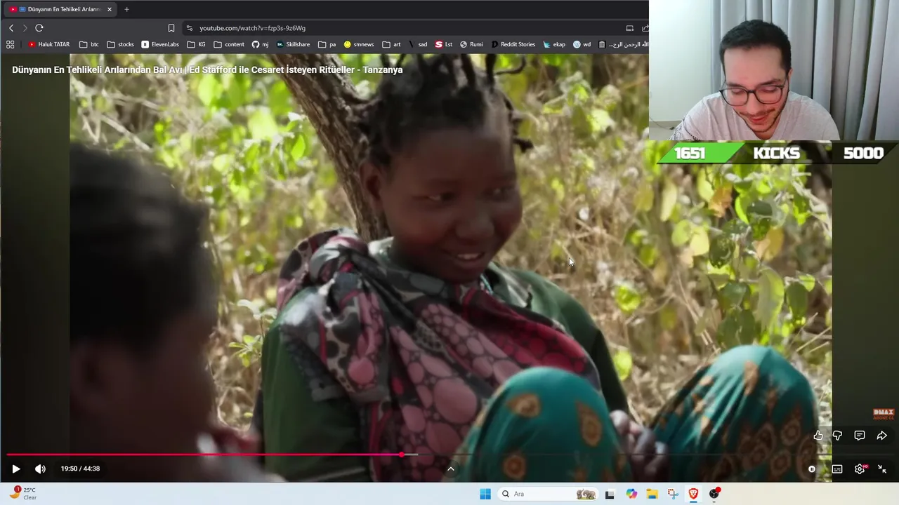Open the video comments panel icon
Screen dimensions: 899x505
pyautogui.click(x=860, y=436)
